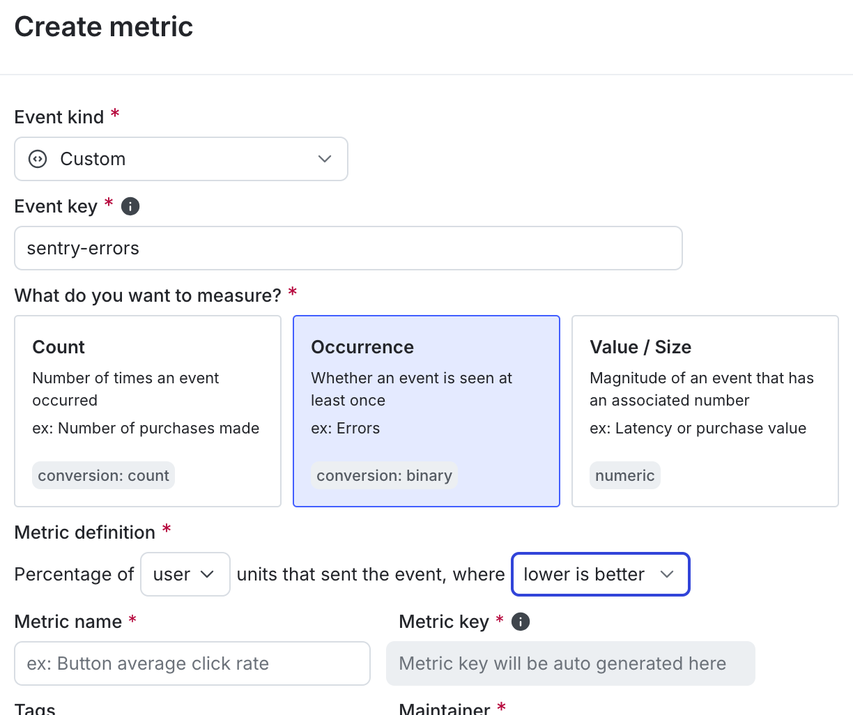Select the Count measurement card

[x=148, y=410]
